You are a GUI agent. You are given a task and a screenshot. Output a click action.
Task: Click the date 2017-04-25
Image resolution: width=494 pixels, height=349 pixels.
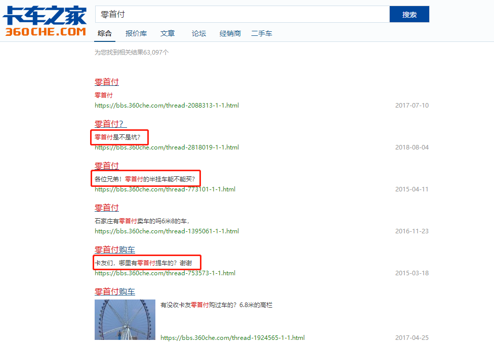click(412, 338)
